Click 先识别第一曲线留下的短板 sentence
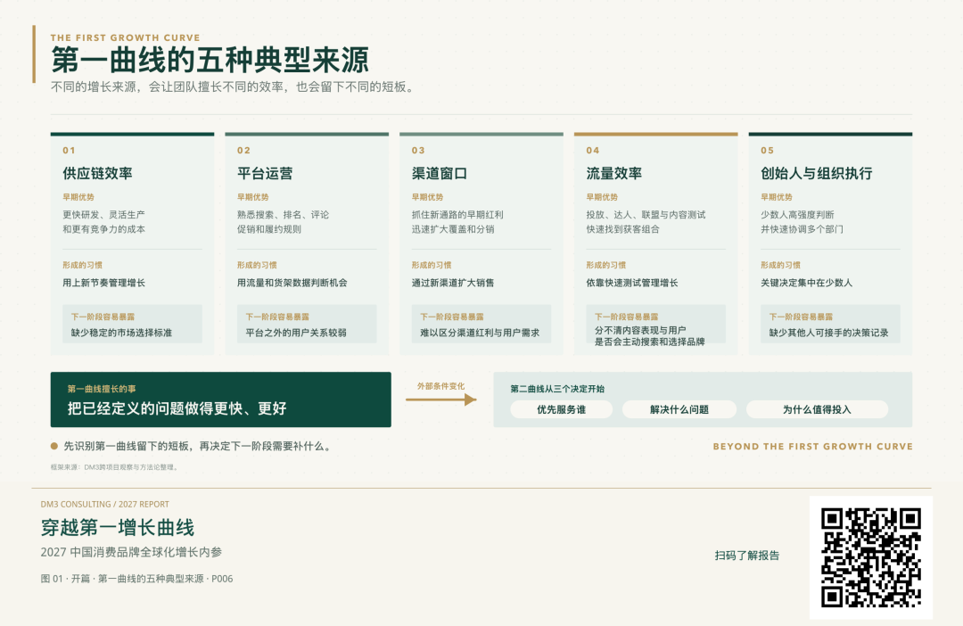The width and height of the screenshot is (963, 626). coord(198,446)
